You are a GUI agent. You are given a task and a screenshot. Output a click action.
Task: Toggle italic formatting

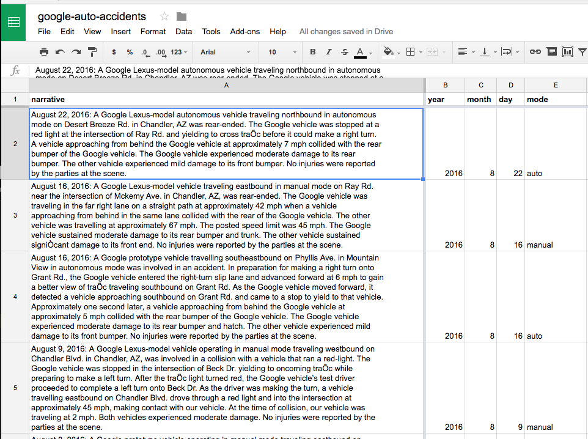coord(328,52)
